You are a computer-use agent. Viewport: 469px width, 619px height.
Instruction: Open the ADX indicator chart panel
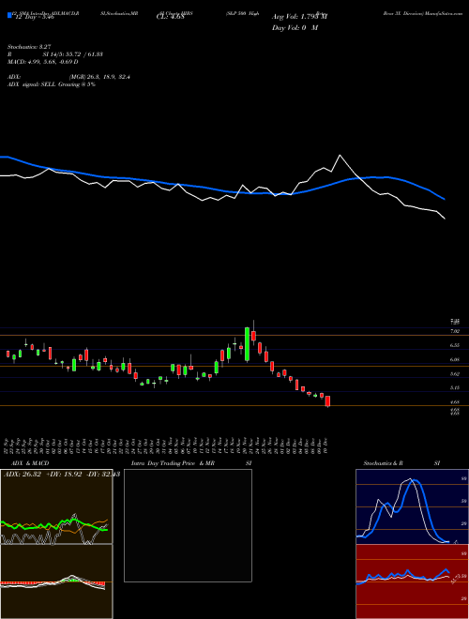coord(56,506)
